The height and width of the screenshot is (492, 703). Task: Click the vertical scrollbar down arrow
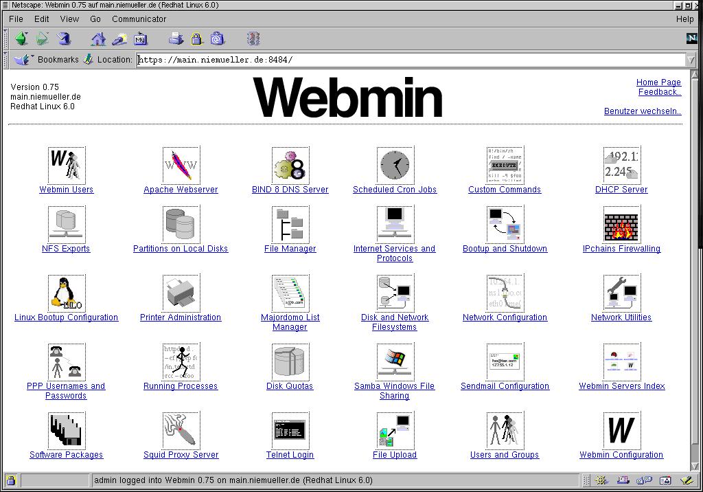click(695, 467)
